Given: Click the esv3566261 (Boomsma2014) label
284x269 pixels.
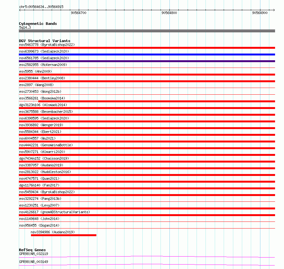Looking at the screenshot, I should coord(42,98).
